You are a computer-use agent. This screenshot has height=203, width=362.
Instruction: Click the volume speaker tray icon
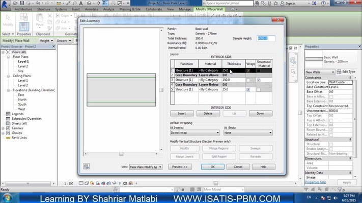(336, 198)
